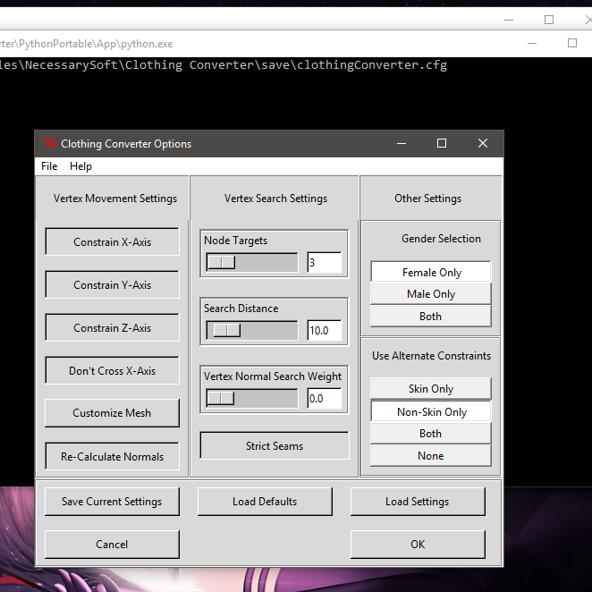Click the Search Distance slider
Viewport: 592px width, 592px height.
[x=251, y=330]
